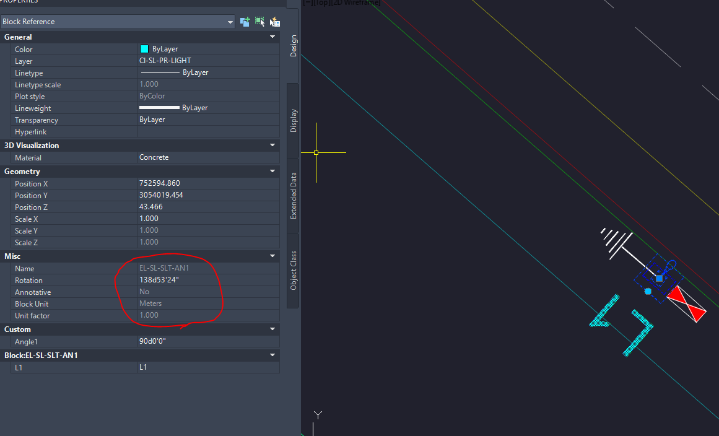Collapse the 3D Visualization section
This screenshot has height=436, width=719.
272,145
